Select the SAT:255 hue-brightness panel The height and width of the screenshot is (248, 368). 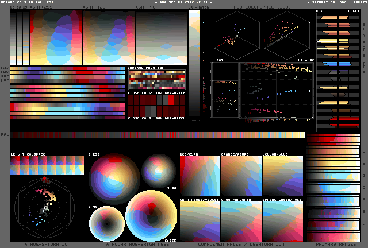[x=56, y=37]
